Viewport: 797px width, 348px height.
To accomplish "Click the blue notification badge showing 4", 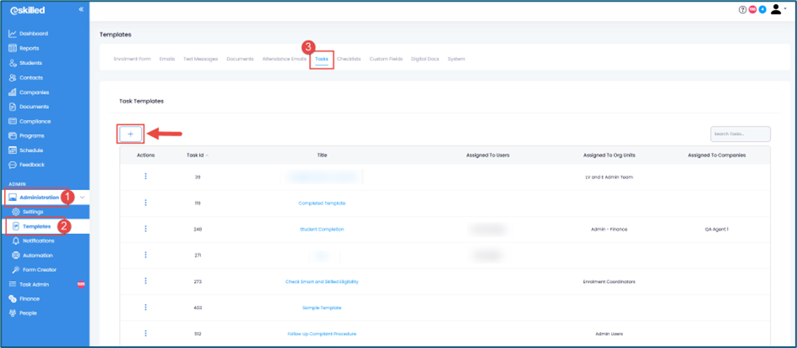I will (x=762, y=10).
